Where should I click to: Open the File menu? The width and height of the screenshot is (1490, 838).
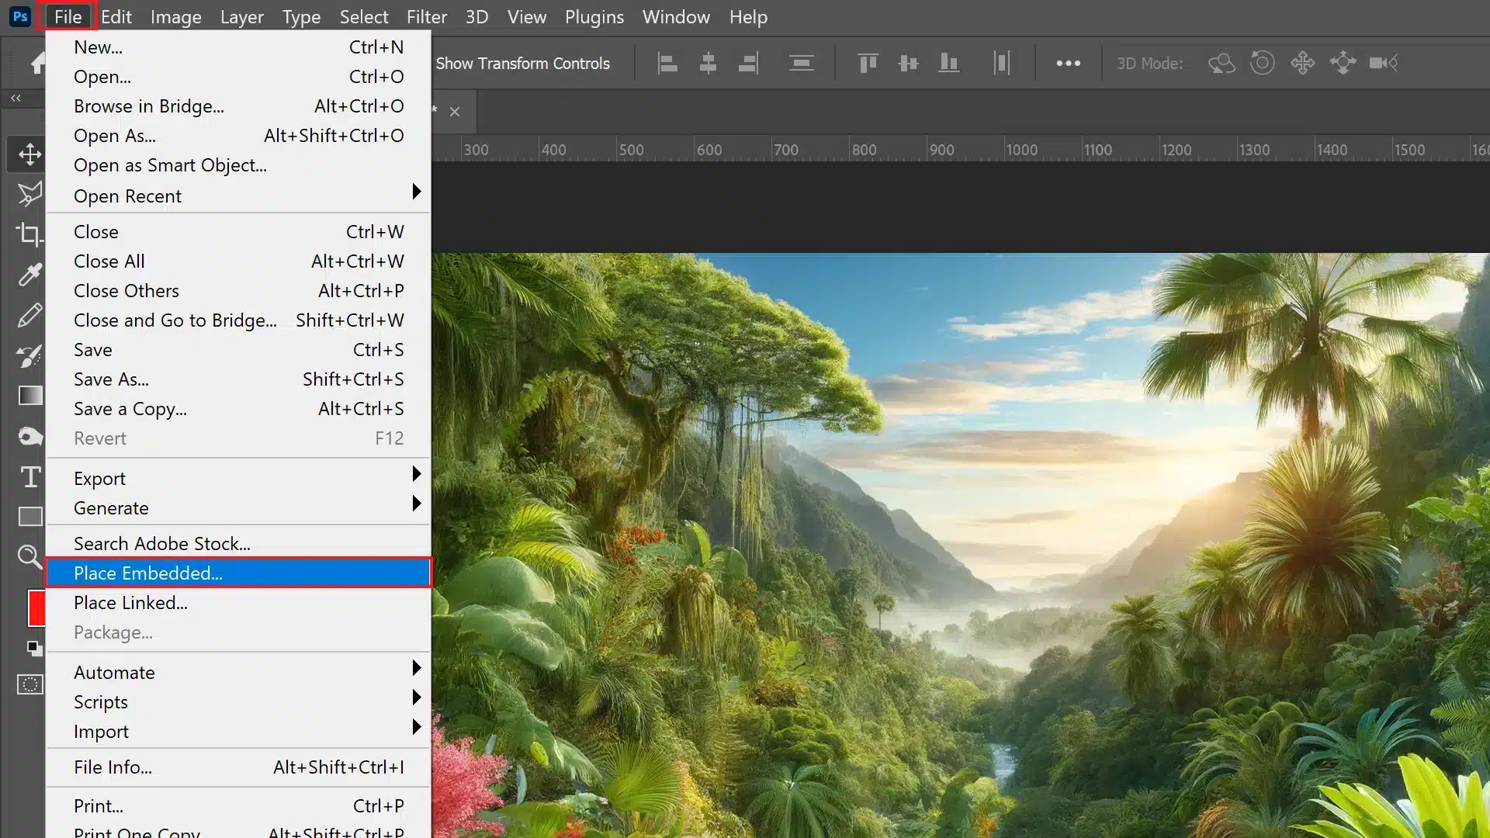[x=68, y=16]
